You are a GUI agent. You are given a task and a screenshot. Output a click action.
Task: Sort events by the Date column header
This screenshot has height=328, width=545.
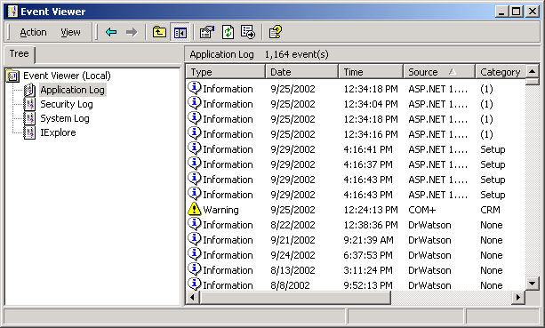pos(301,72)
